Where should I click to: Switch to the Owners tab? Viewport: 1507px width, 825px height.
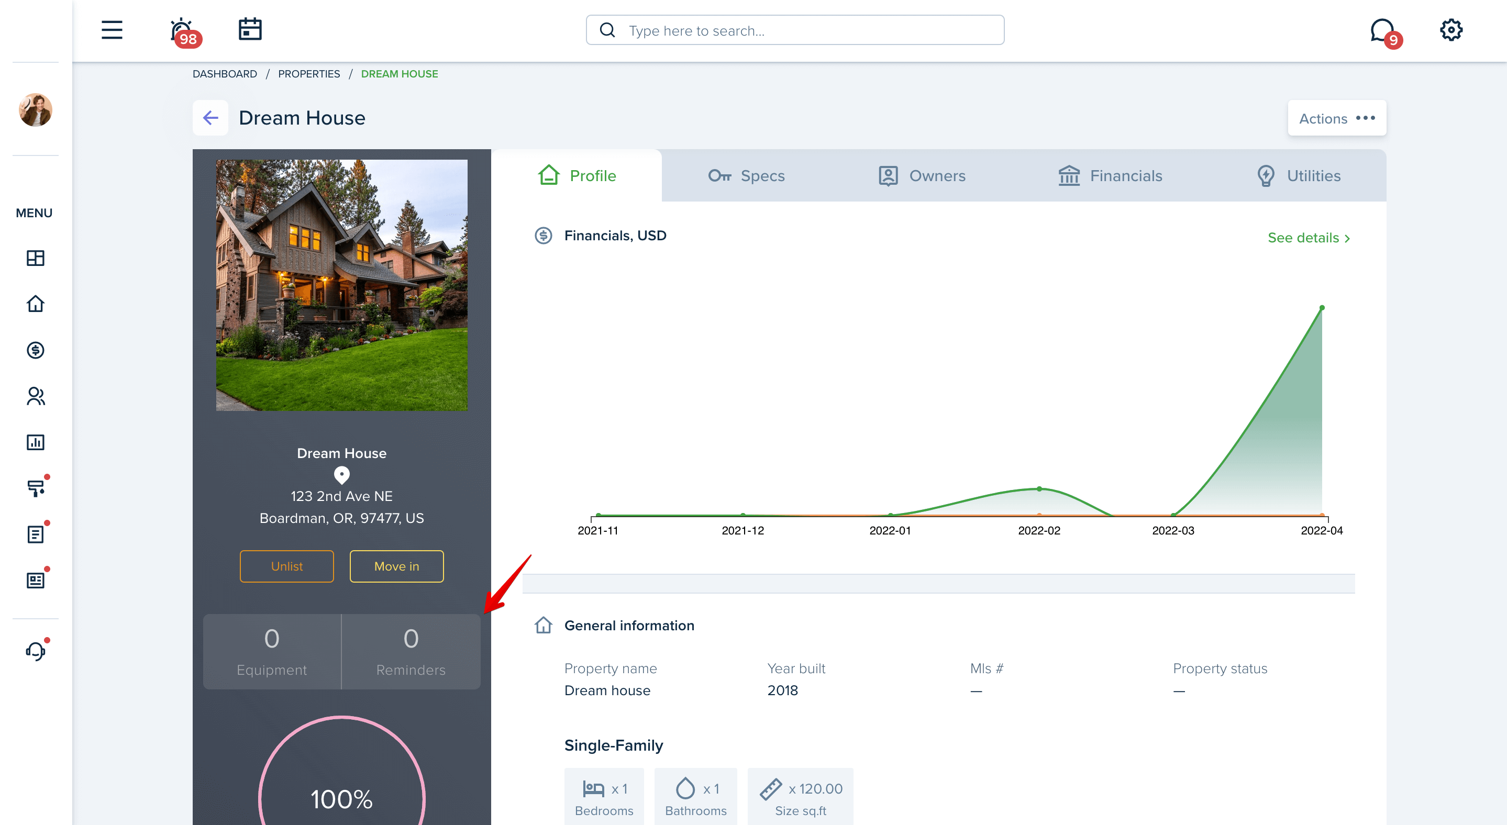click(x=922, y=176)
